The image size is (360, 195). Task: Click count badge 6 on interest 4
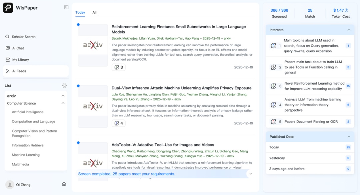348,105
